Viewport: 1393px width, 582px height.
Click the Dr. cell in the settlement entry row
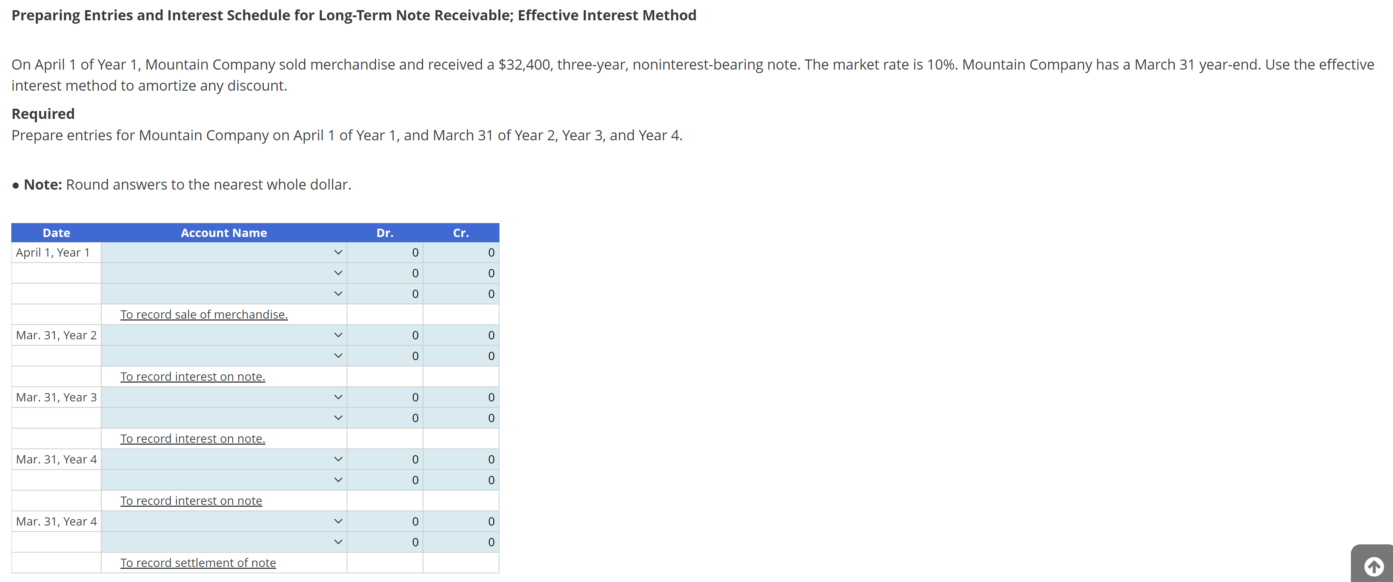(385, 521)
